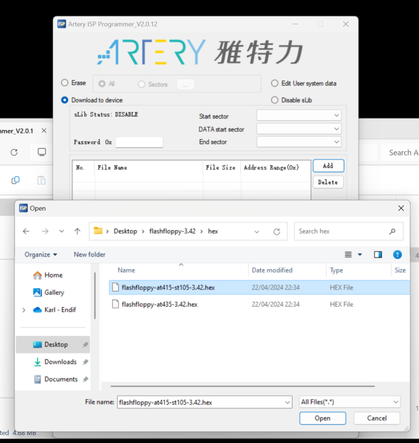Open Gallery in the navigation pane
This screenshot has width=419, height=443.
(x=54, y=292)
